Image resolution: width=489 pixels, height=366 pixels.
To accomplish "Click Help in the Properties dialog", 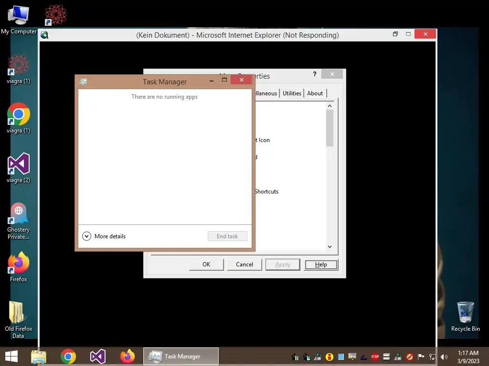I will click(x=321, y=264).
